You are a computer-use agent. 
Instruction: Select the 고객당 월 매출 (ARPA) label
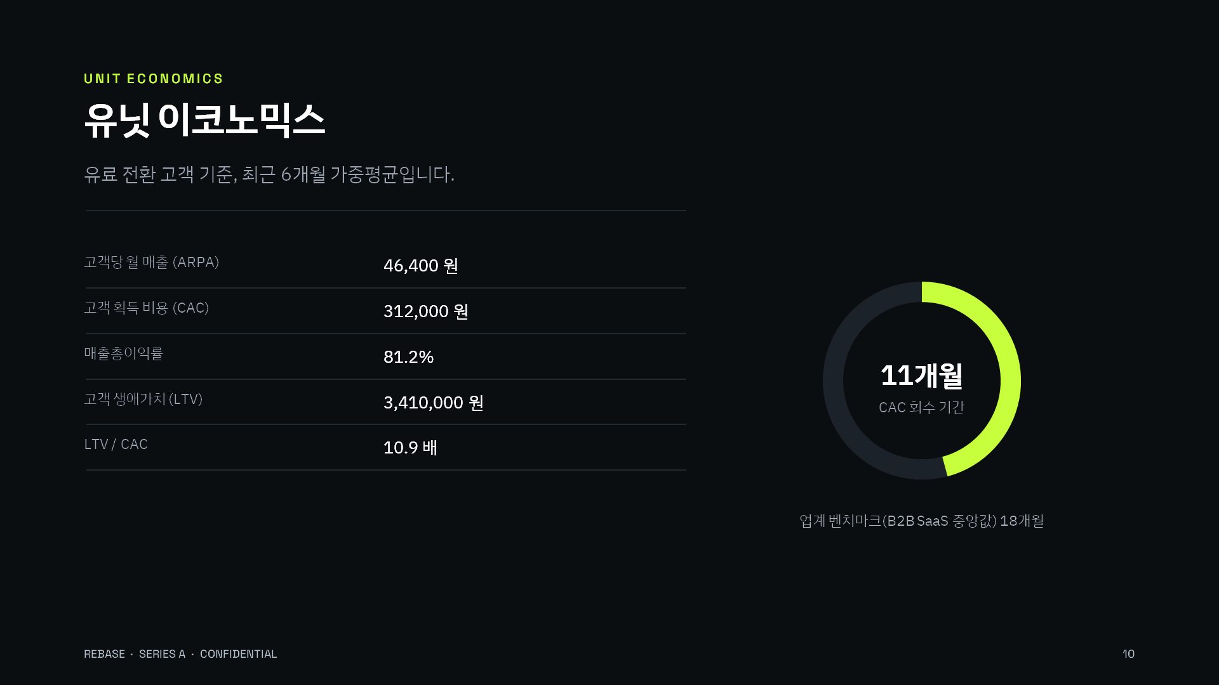[151, 262]
